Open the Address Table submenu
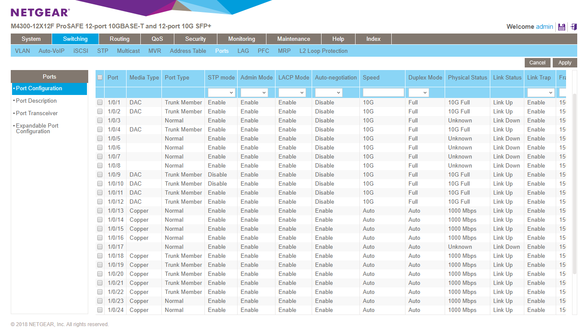The width and height of the screenshot is (588, 330). (188, 51)
